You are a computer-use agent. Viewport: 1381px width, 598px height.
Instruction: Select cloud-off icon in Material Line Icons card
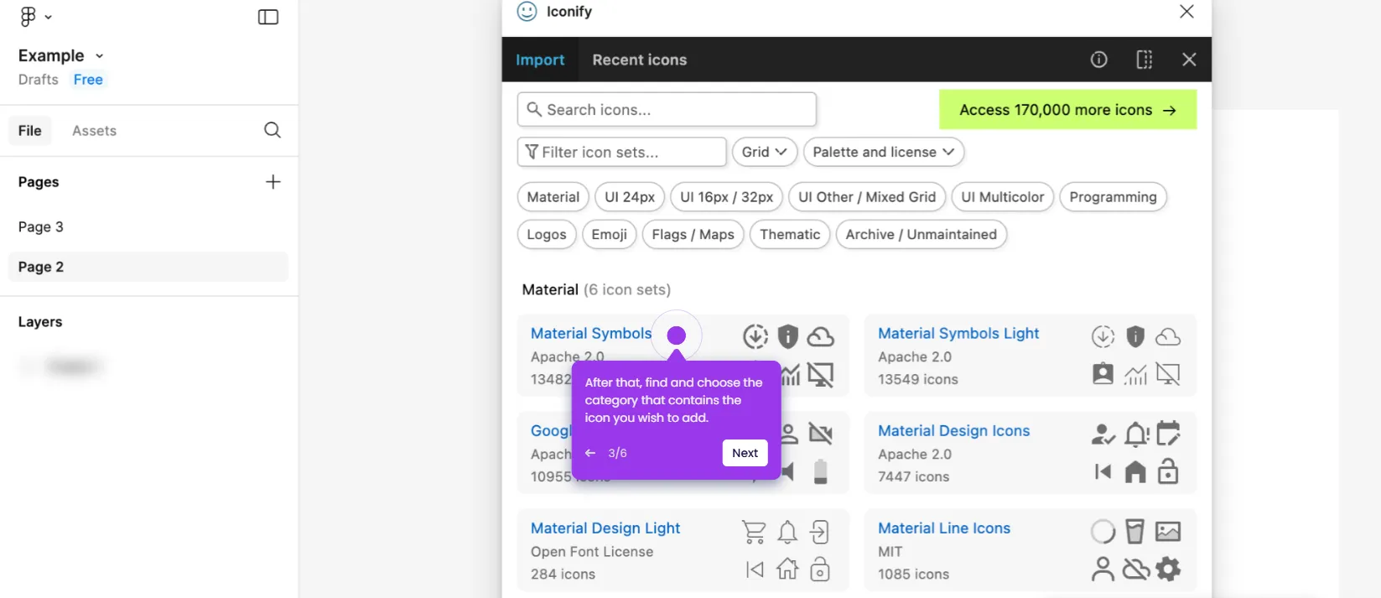[1136, 569]
